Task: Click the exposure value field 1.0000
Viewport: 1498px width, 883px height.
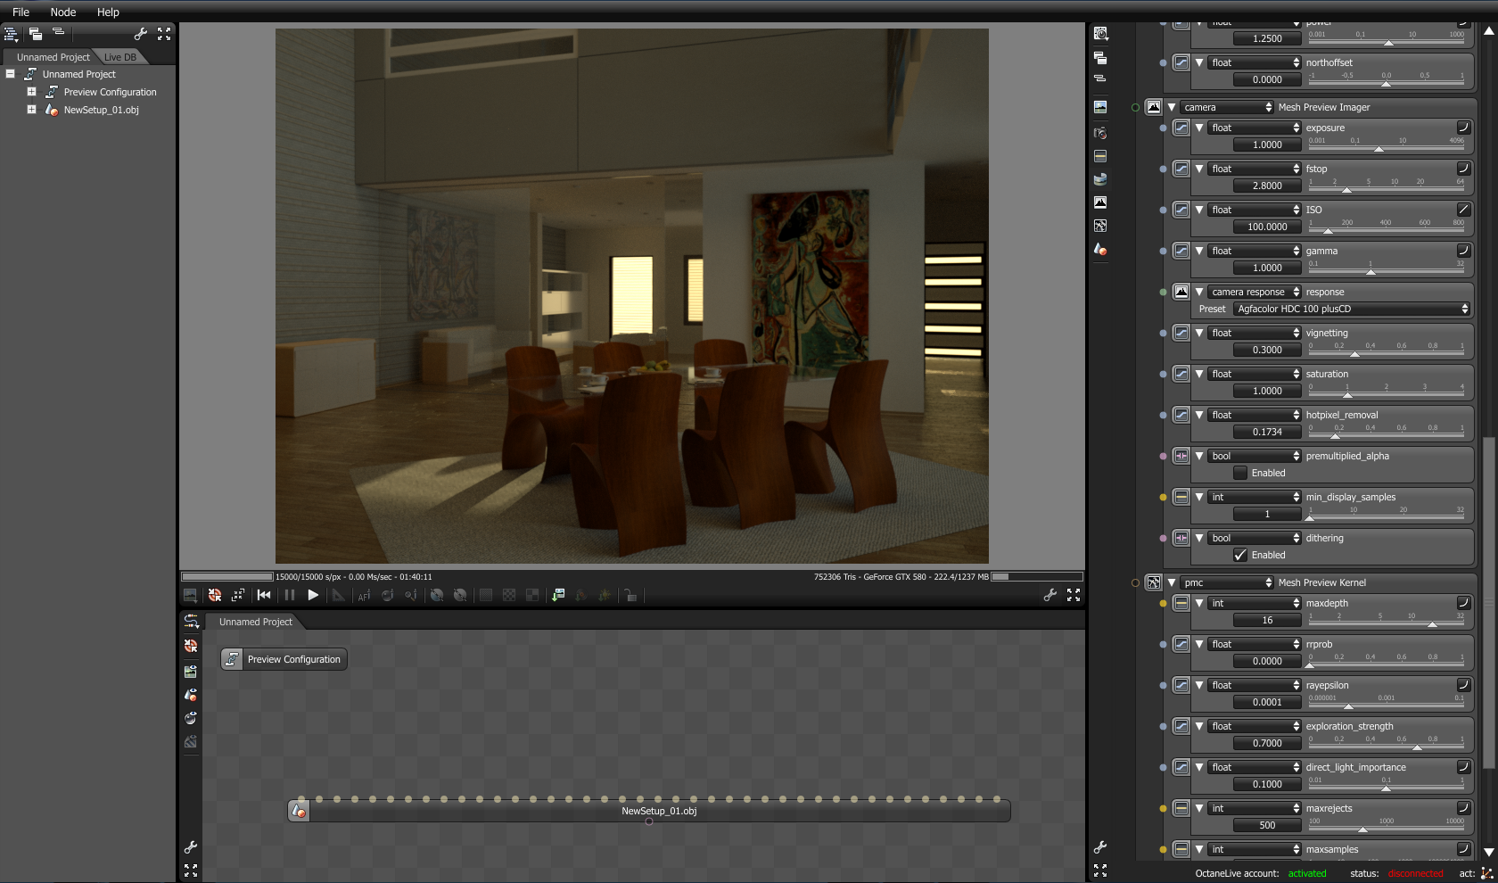Action: 1267,144
